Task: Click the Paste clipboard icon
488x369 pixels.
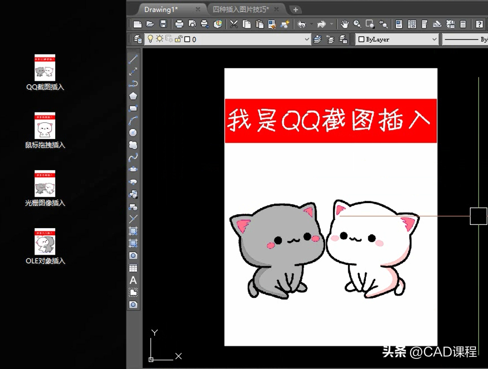Action: click(259, 24)
